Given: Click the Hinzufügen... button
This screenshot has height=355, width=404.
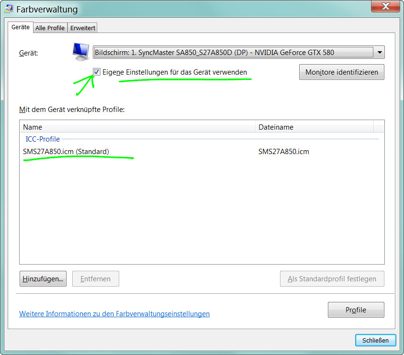Looking at the screenshot, I should [x=43, y=278].
